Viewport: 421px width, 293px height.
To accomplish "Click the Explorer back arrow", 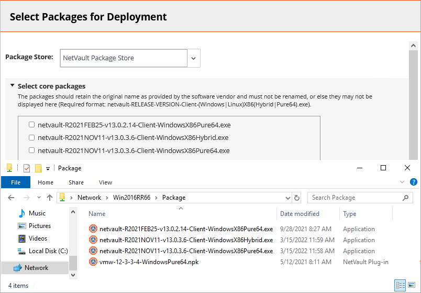I will (x=11, y=198).
